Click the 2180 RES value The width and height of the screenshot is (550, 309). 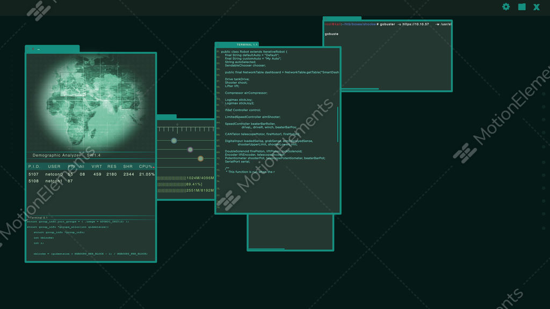pyautogui.click(x=112, y=174)
